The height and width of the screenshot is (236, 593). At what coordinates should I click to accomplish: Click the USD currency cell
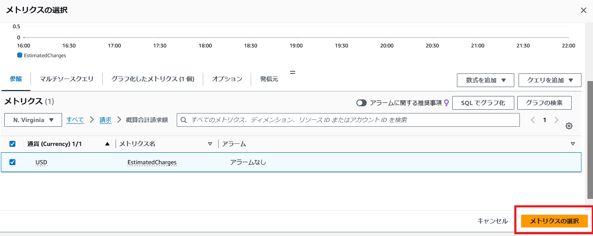coord(42,163)
